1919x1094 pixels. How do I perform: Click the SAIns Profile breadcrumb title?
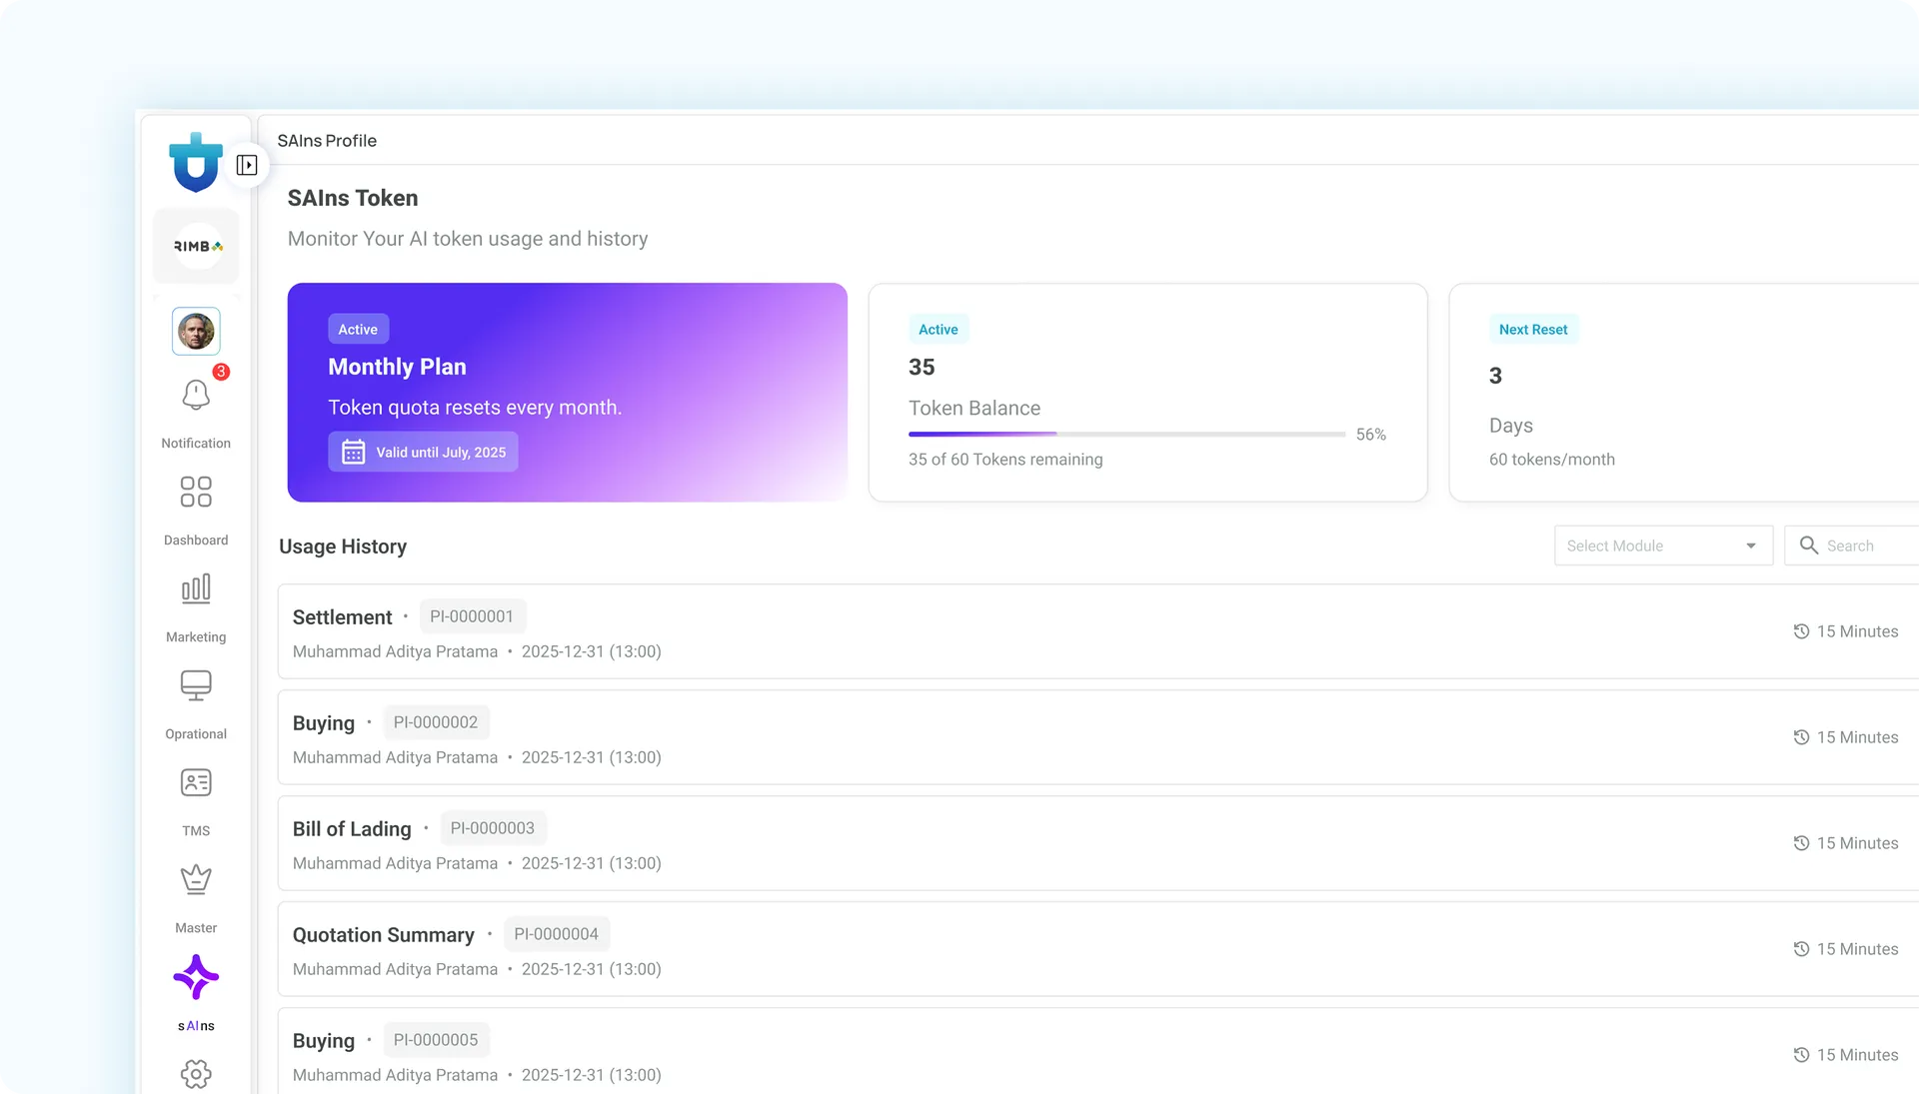click(327, 141)
